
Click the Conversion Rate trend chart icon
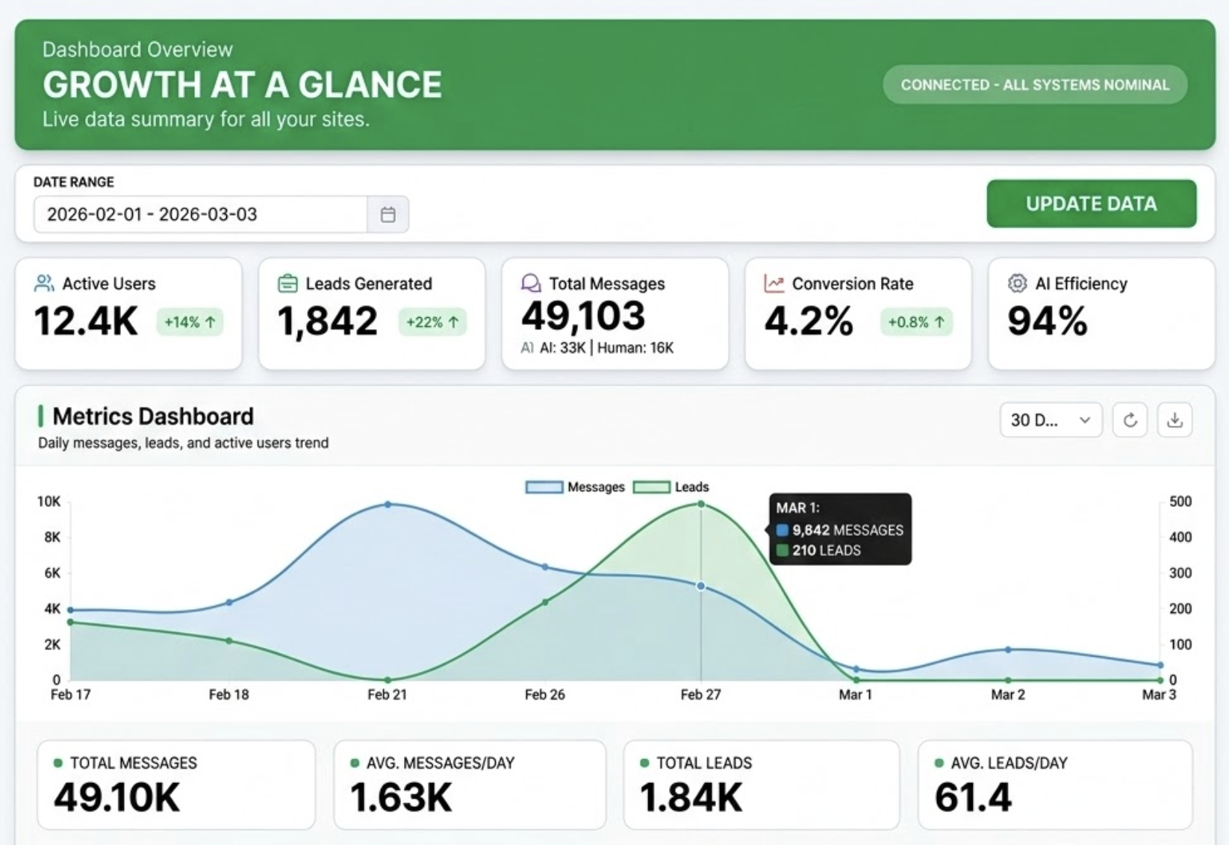pyautogui.click(x=774, y=284)
